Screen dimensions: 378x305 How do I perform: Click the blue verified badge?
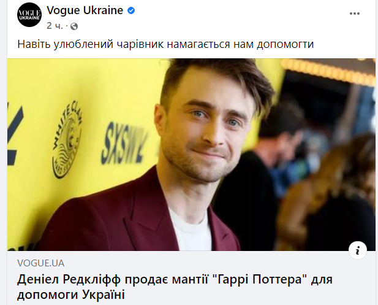[131, 10]
